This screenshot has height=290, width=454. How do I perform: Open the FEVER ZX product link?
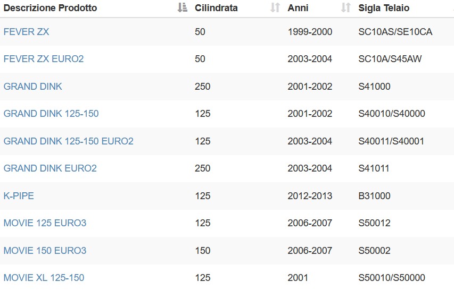pos(27,32)
